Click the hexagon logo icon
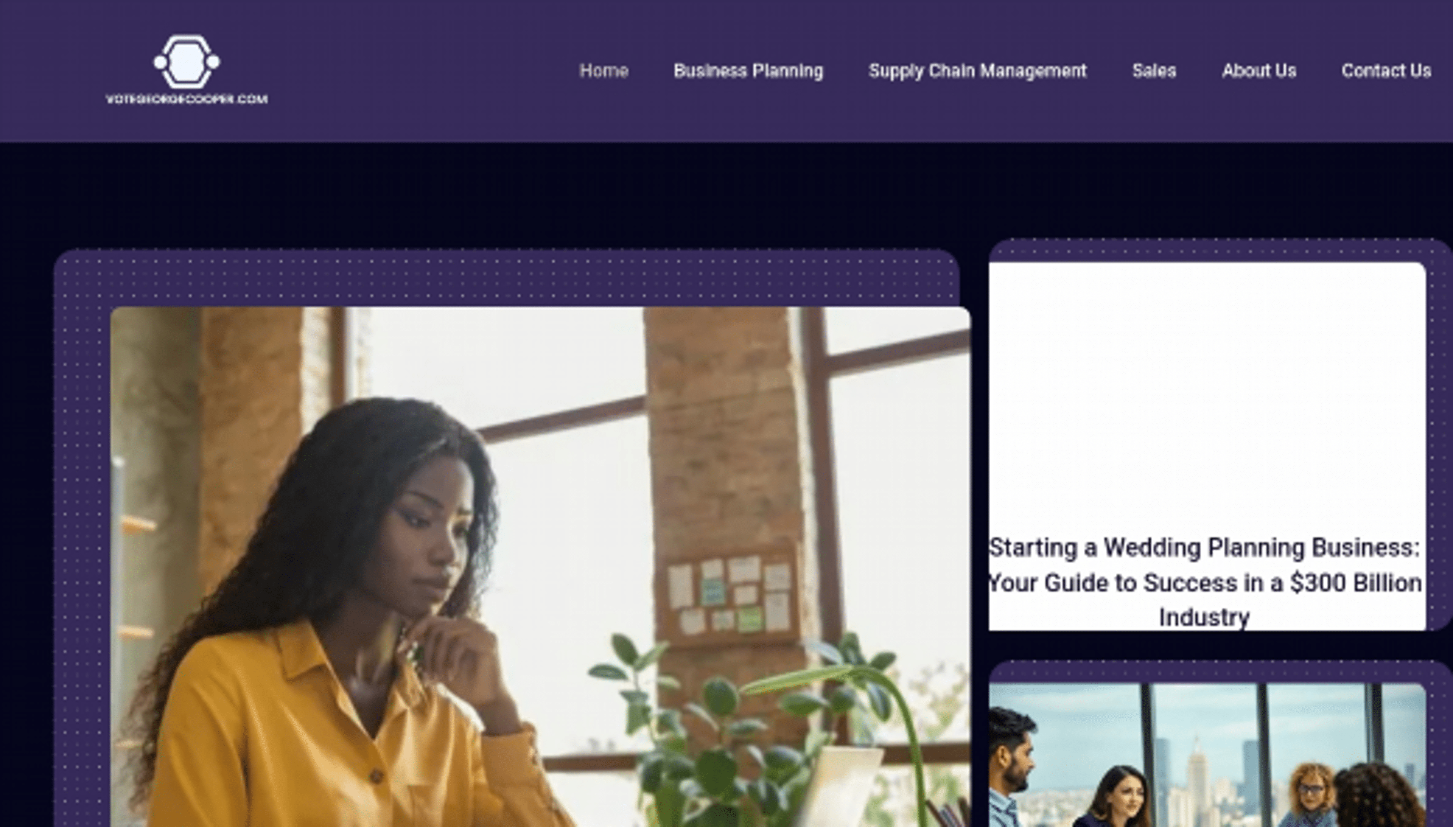 tap(186, 62)
